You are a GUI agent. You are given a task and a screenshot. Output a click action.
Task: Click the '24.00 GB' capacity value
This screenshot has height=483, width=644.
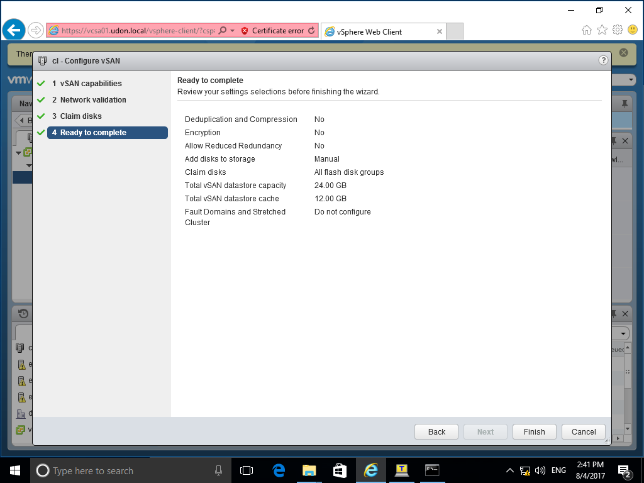330,186
